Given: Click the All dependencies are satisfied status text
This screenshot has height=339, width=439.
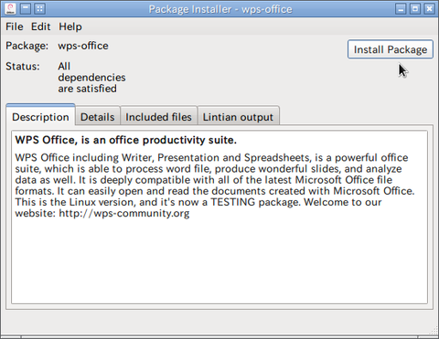Looking at the screenshot, I should point(91,78).
